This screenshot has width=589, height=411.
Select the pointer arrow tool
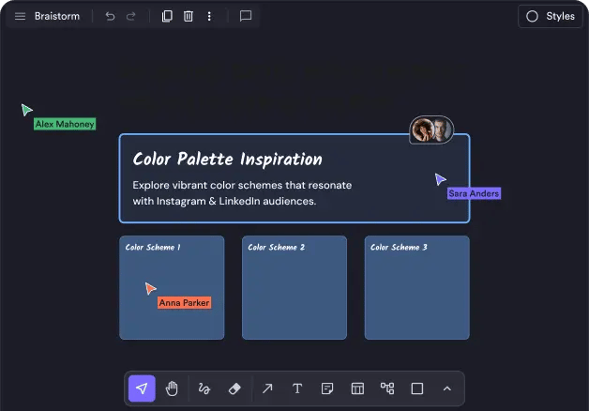tap(142, 388)
